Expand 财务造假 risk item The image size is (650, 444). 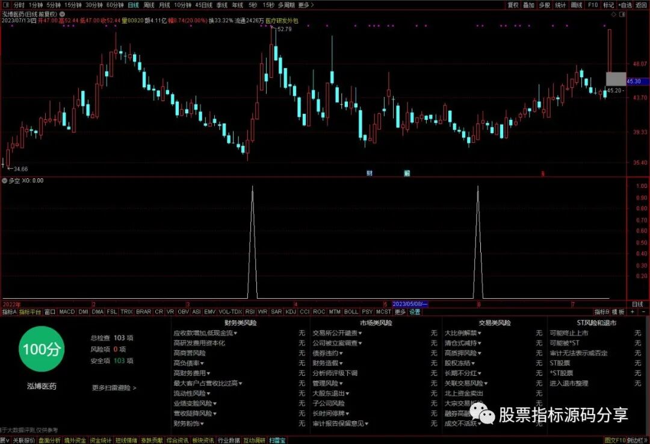(x=327, y=363)
